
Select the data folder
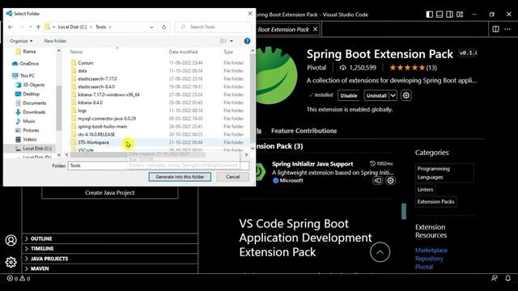pos(83,70)
